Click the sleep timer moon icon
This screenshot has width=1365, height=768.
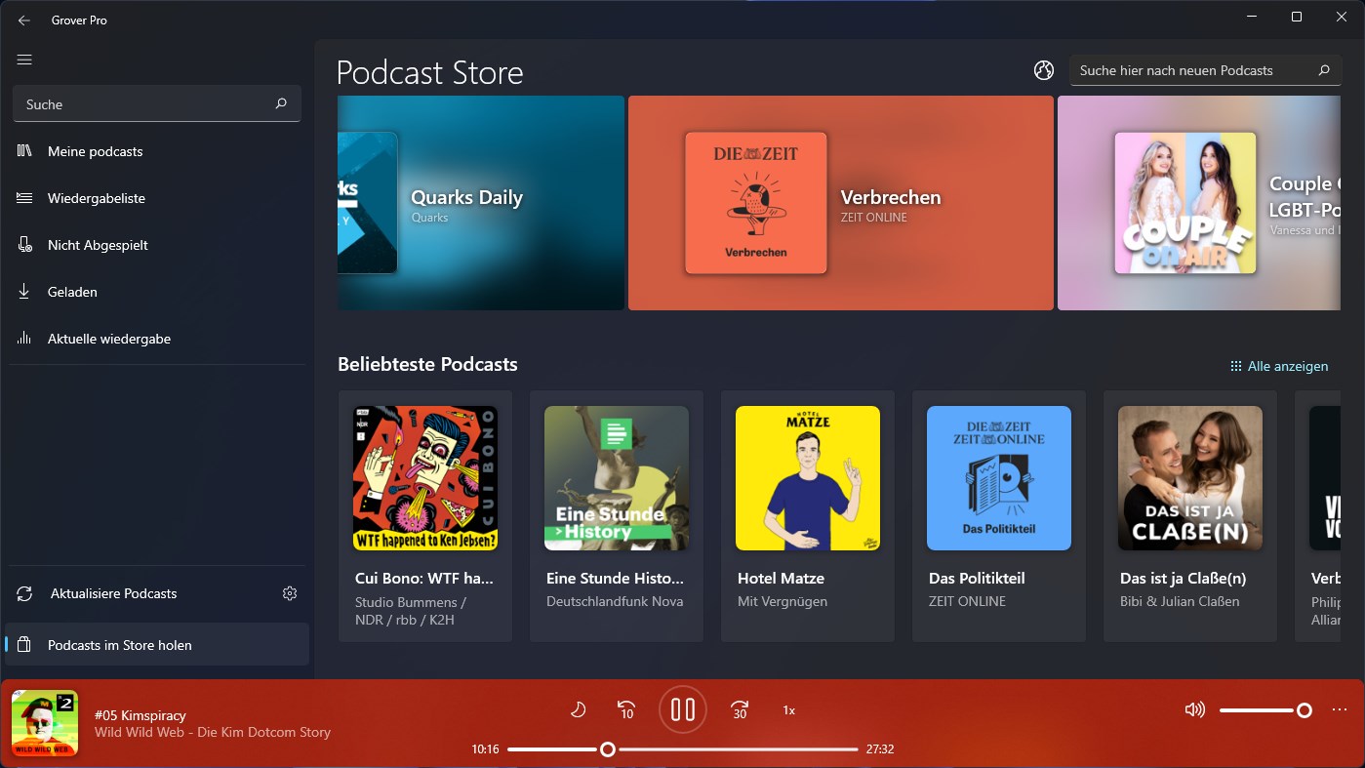(578, 709)
